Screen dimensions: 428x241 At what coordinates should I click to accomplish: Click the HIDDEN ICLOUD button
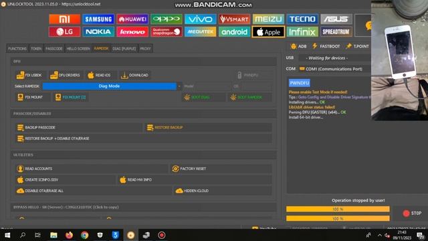click(223, 191)
